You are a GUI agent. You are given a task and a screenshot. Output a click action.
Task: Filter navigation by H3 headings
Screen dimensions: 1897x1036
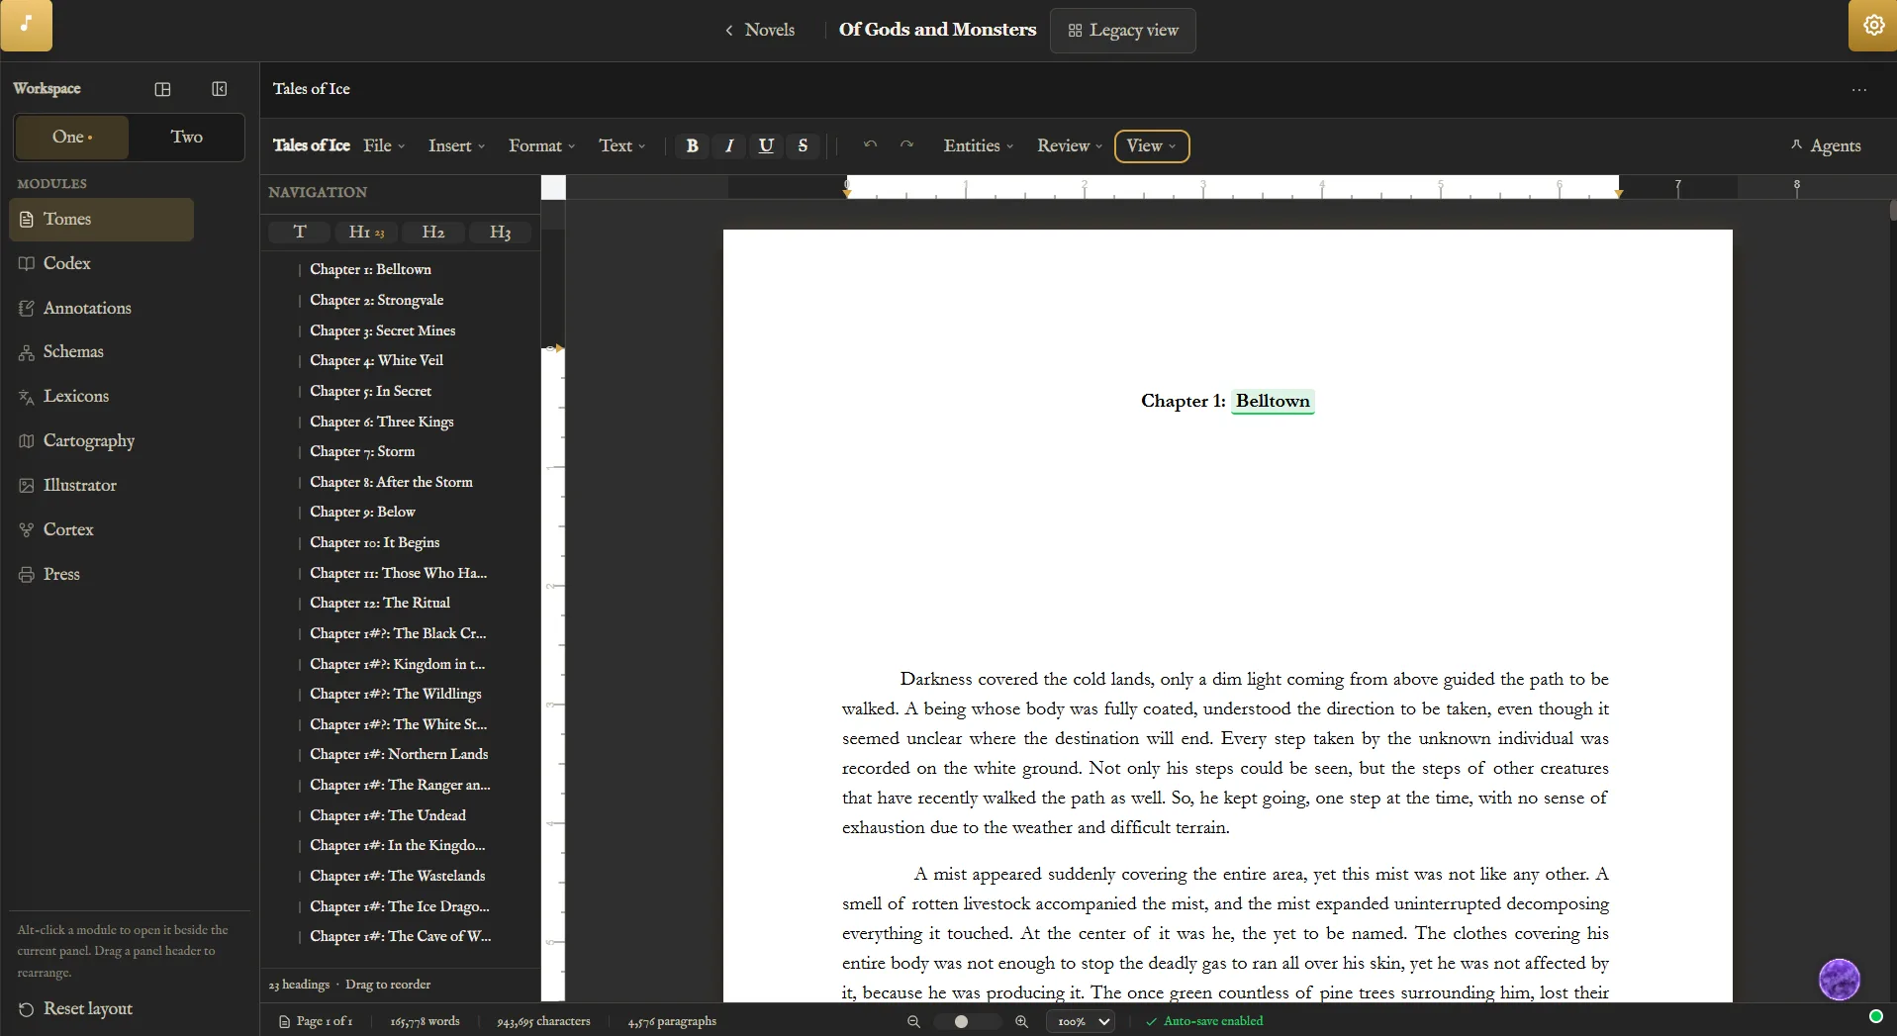click(500, 232)
